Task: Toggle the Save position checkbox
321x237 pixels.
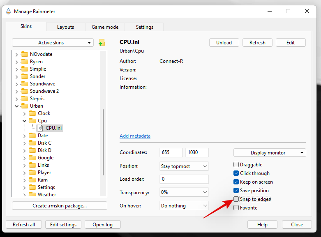Action: [x=236, y=190]
